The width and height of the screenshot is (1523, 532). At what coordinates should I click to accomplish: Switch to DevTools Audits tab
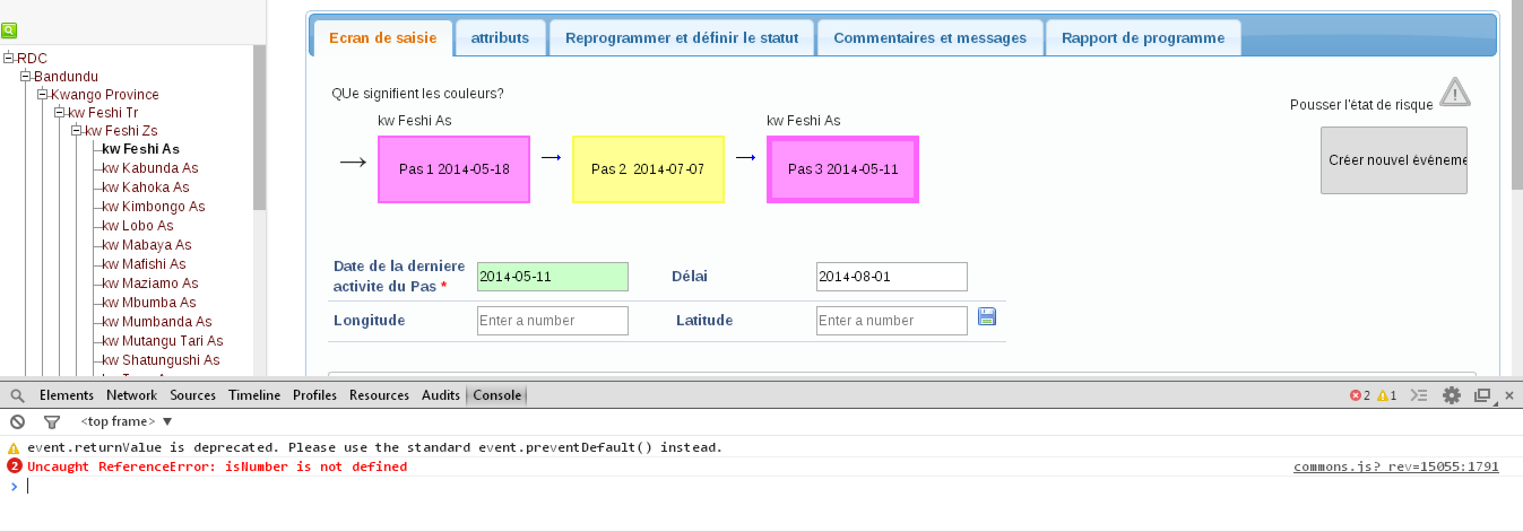tap(440, 395)
